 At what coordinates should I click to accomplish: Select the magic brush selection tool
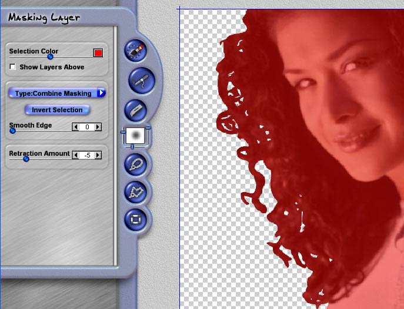coord(135,51)
